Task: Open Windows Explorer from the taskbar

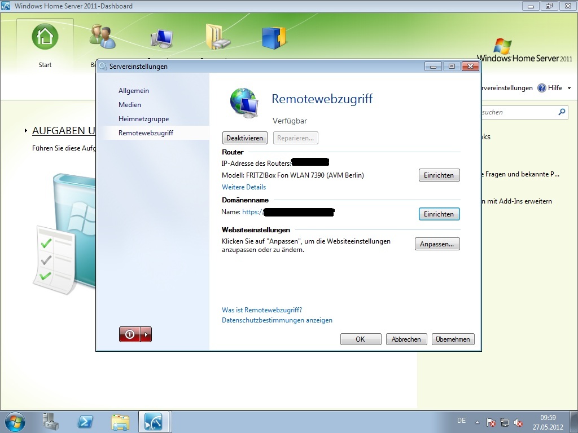Action: point(120,422)
